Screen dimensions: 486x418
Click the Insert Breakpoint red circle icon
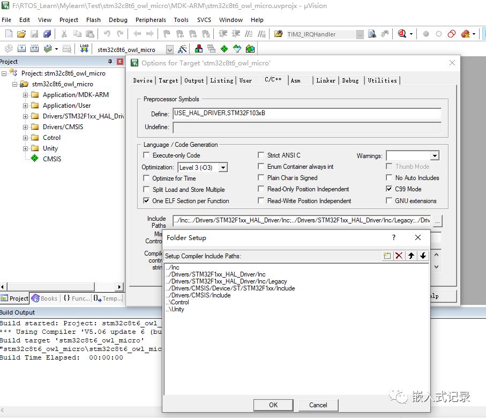point(426,34)
